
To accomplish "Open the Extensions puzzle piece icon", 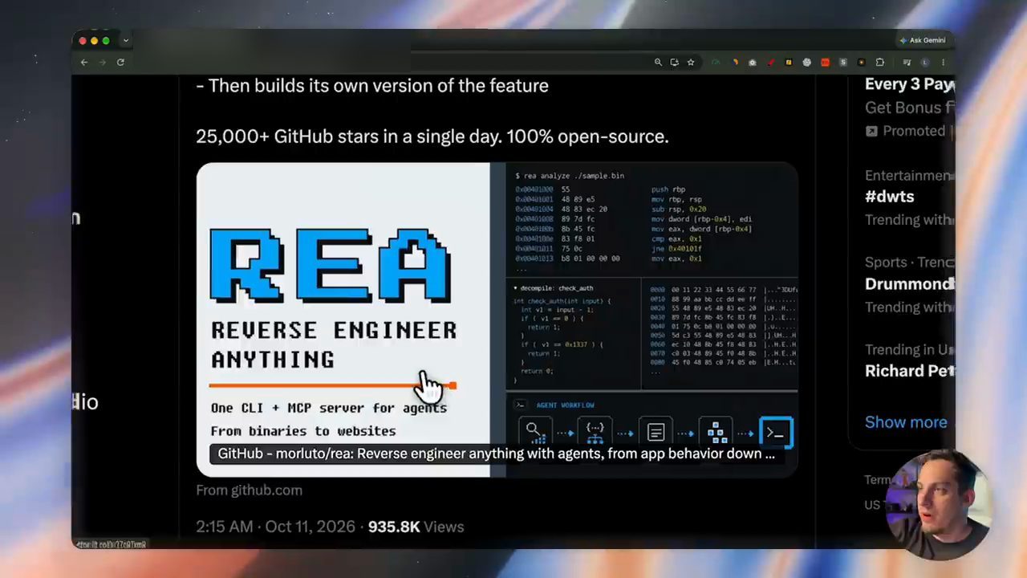I will point(879,63).
